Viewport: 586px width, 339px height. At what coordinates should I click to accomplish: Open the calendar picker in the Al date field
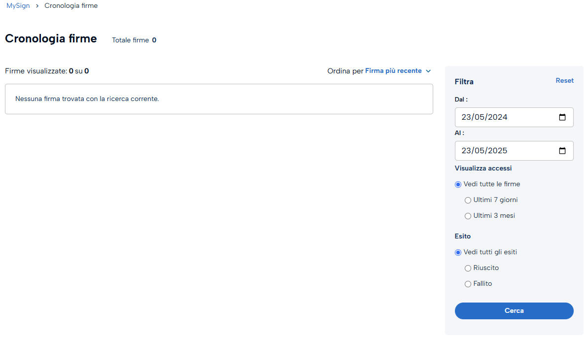pos(562,151)
